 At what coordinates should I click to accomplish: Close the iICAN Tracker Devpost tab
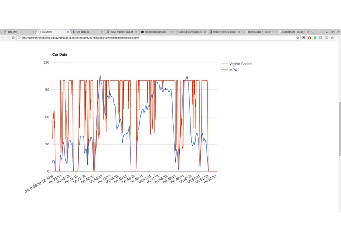pos(136,32)
